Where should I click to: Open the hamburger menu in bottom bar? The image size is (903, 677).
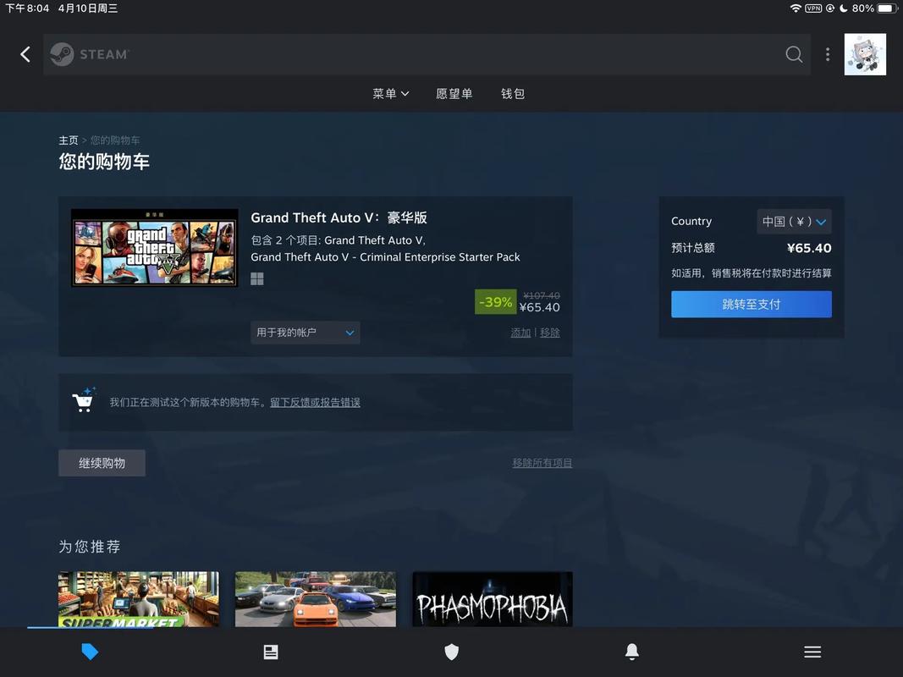coord(812,652)
